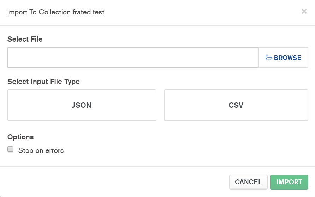The height and width of the screenshot is (197, 315).
Task: Enable the Stop on errors checkbox
Action: pyautogui.click(x=11, y=149)
